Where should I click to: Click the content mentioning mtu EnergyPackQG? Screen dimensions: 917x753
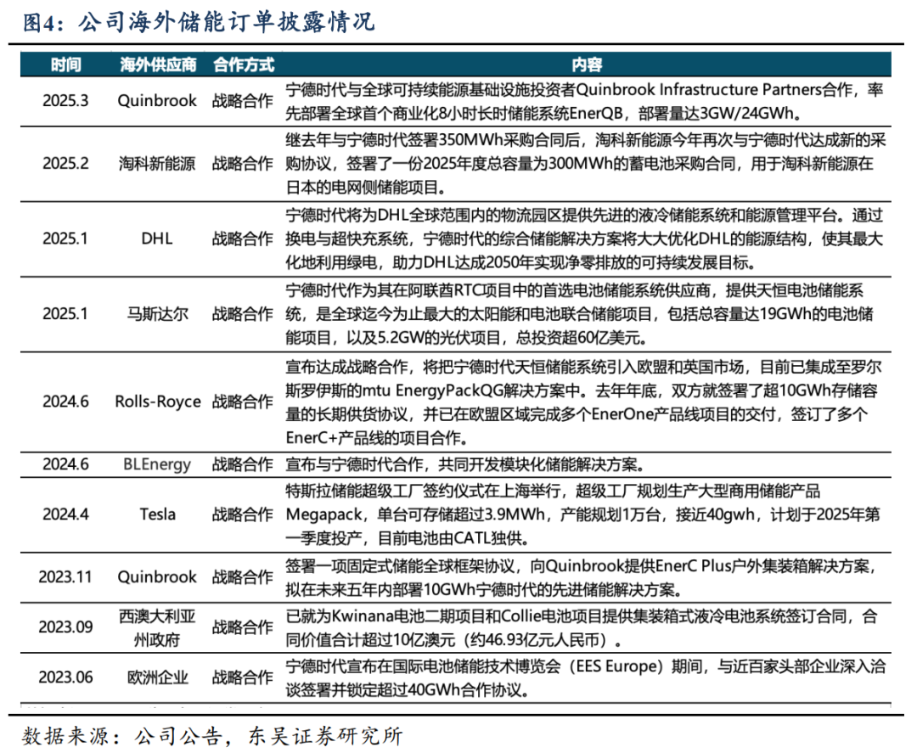(583, 402)
